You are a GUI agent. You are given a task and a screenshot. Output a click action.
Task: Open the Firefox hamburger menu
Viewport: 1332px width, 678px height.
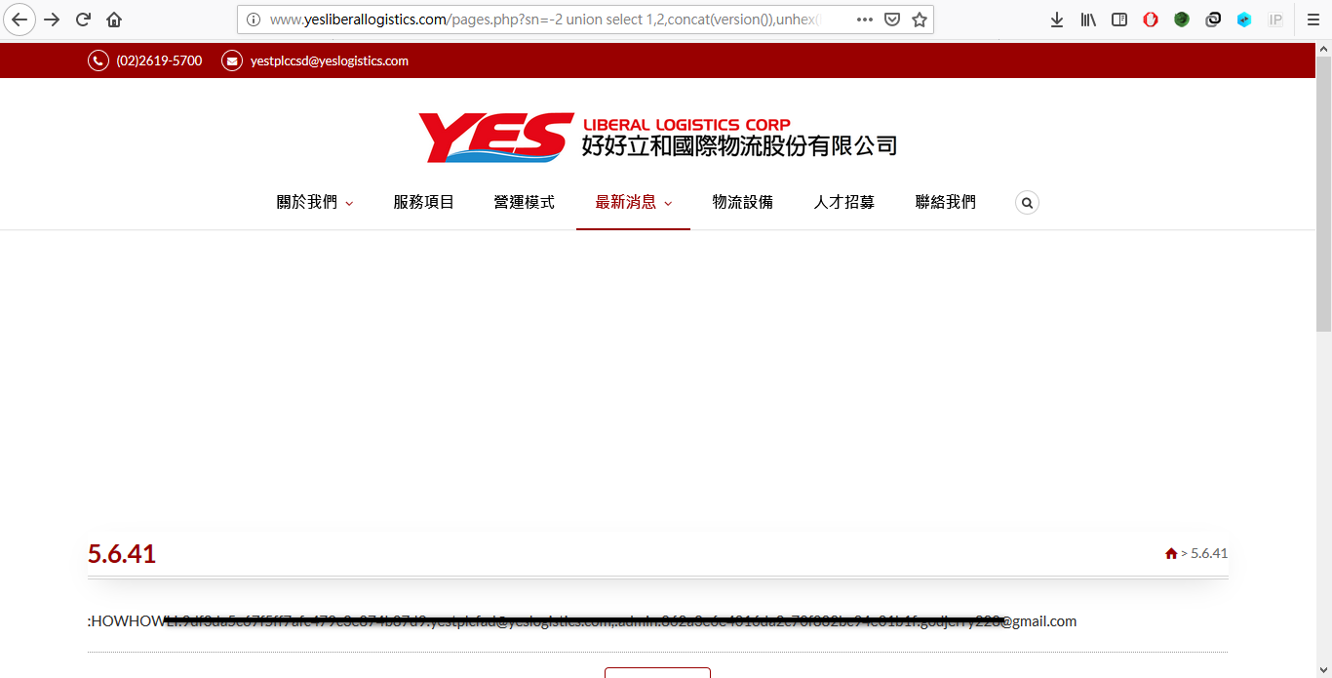click(1313, 20)
